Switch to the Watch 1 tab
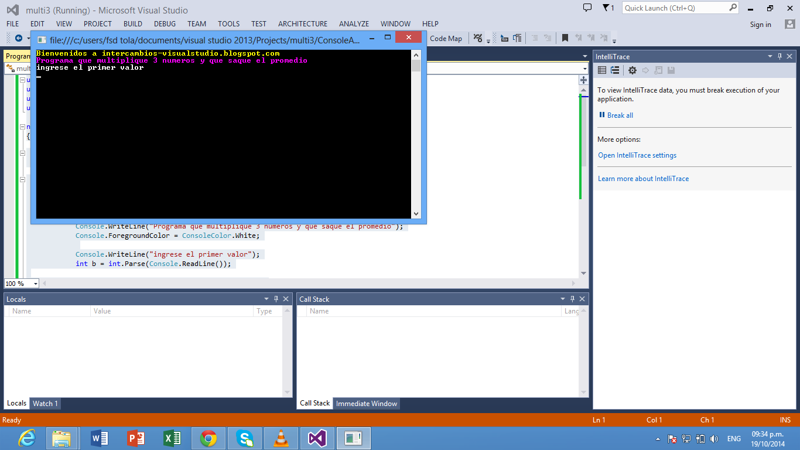Image resolution: width=800 pixels, height=450 pixels. tap(45, 404)
